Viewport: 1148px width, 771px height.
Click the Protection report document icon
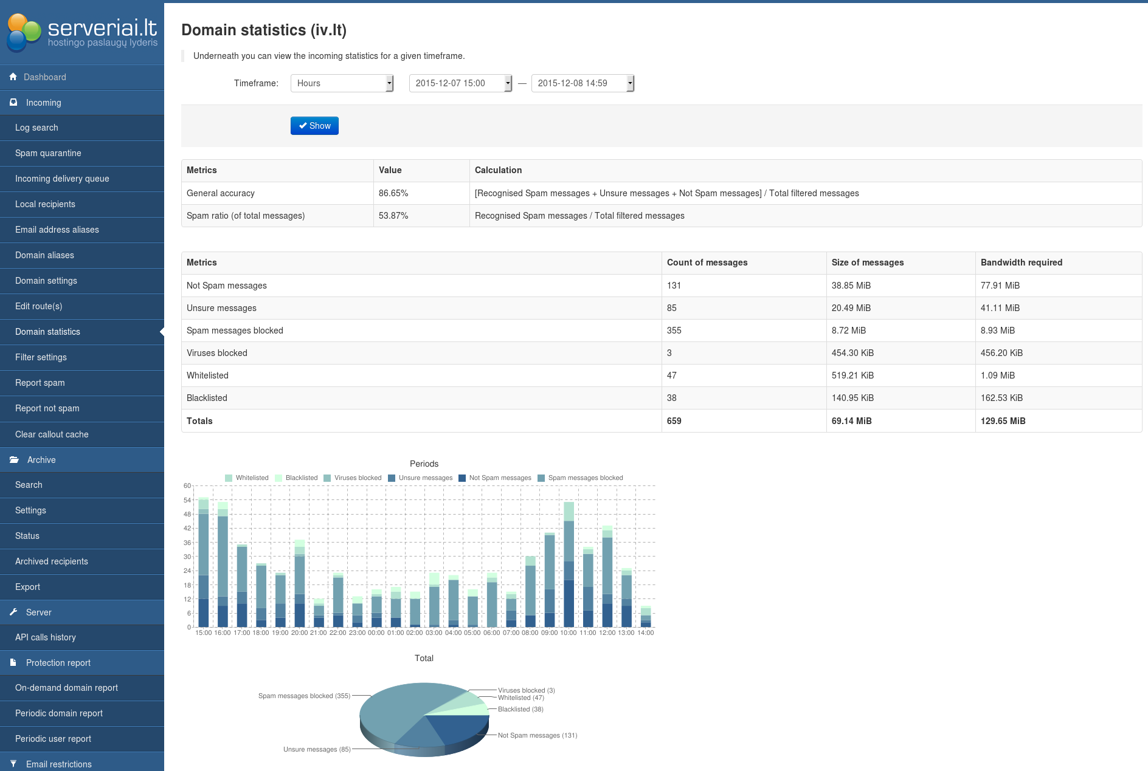pyautogui.click(x=13, y=663)
